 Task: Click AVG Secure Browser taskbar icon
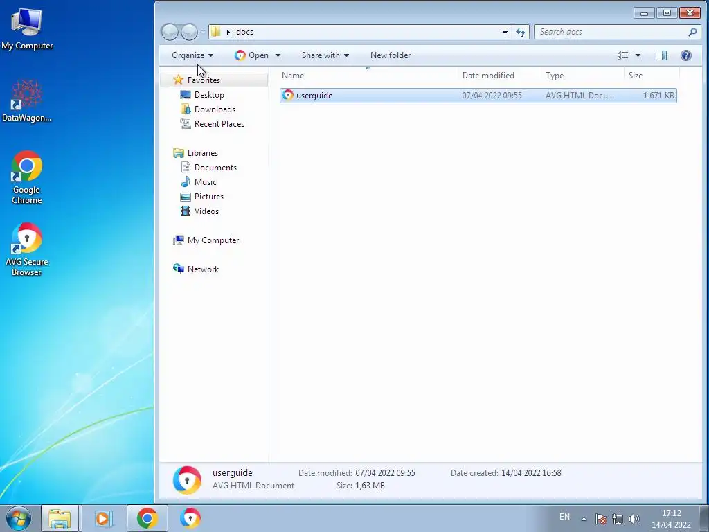tap(190, 518)
